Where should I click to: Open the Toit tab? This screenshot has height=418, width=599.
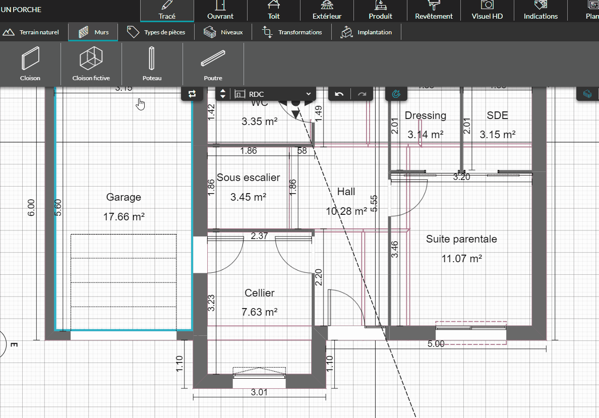point(274,11)
